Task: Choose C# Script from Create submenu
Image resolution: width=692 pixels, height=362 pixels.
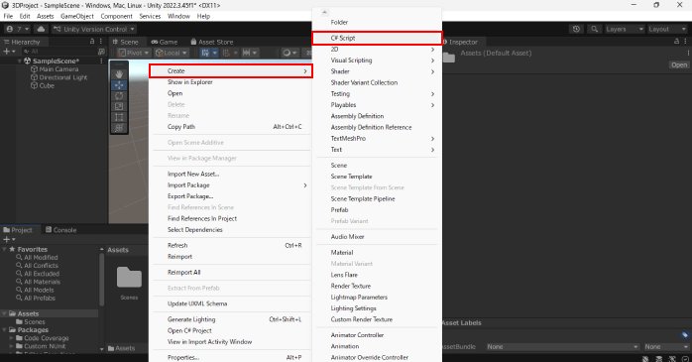Action: pyautogui.click(x=377, y=38)
